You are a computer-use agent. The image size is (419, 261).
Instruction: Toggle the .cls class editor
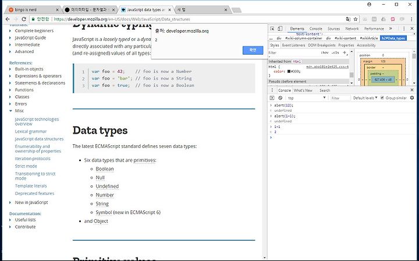pyautogui.click(x=335, y=52)
